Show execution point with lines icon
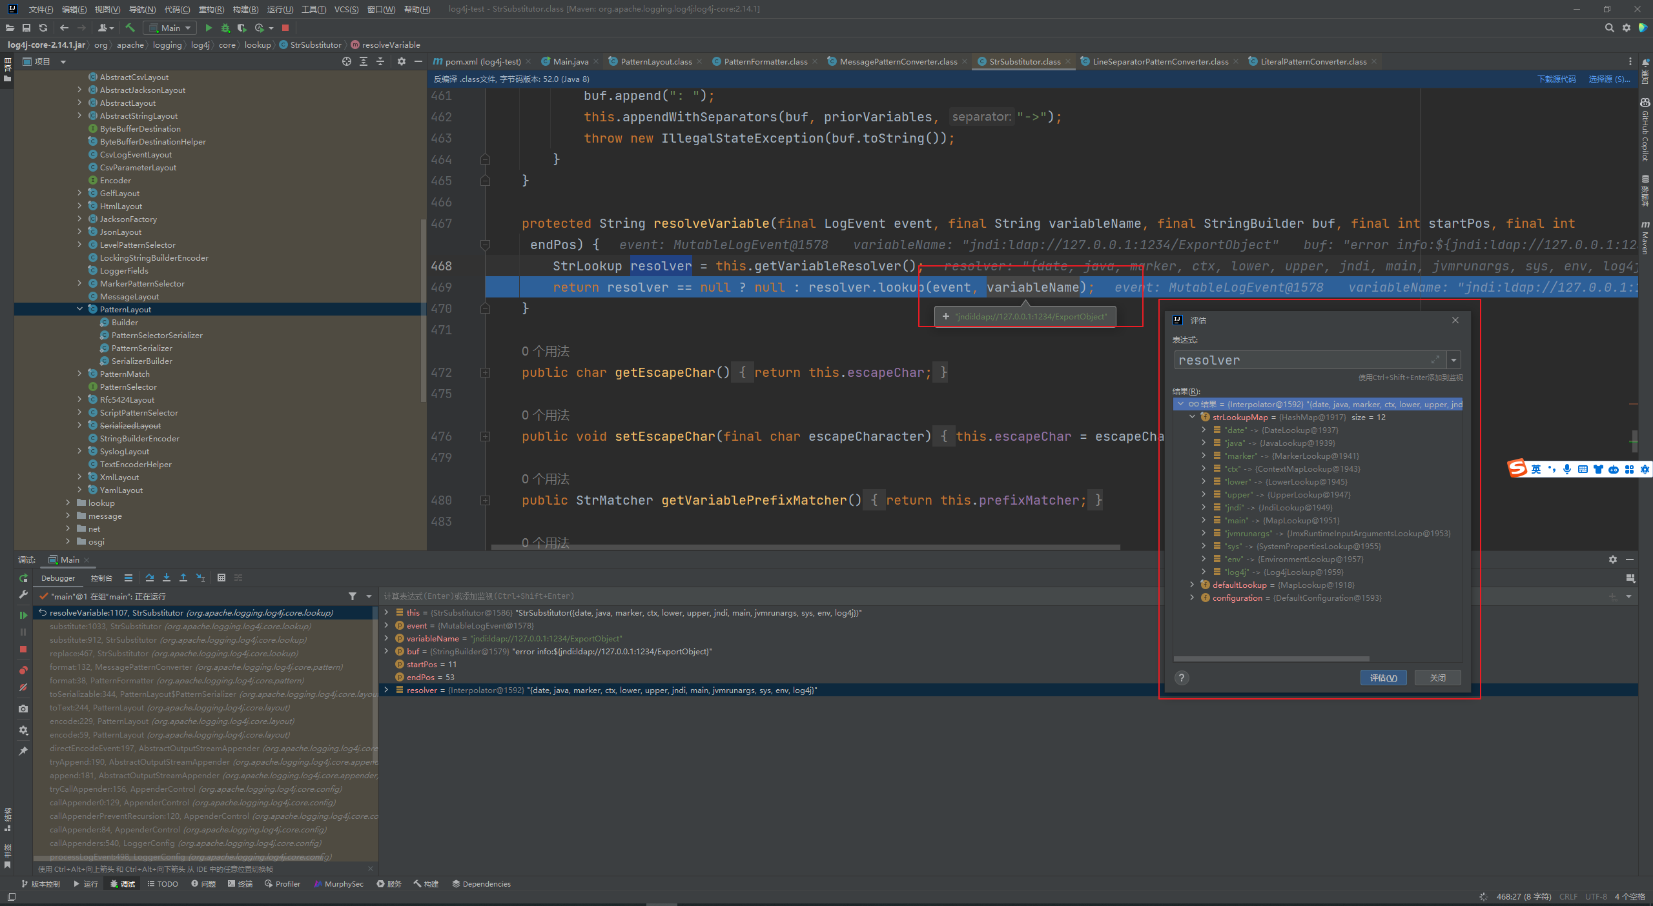The image size is (1653, 906). (x=128, y=578)
